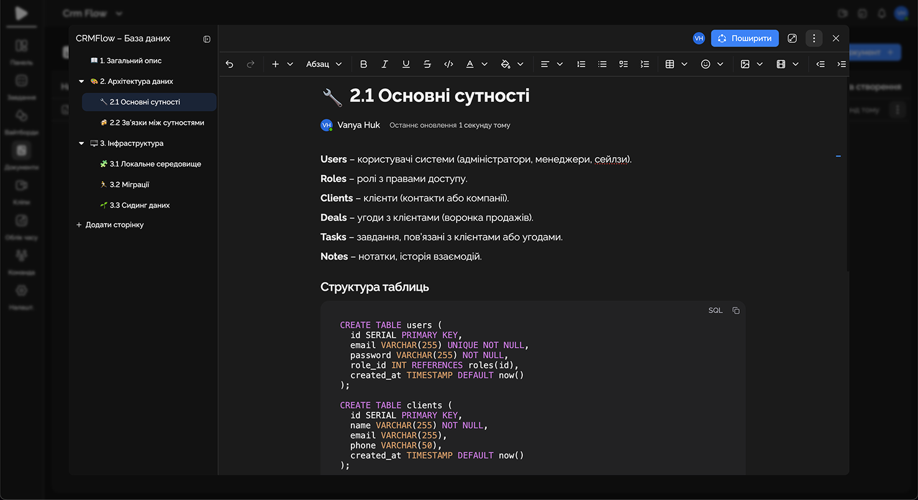The height and width of the screenshot is (500, 918).
Task: Click the Поширити share button
Action: pos(745,39)
